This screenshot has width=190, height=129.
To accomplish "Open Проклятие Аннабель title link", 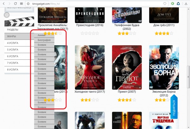I will coord(53,27).
